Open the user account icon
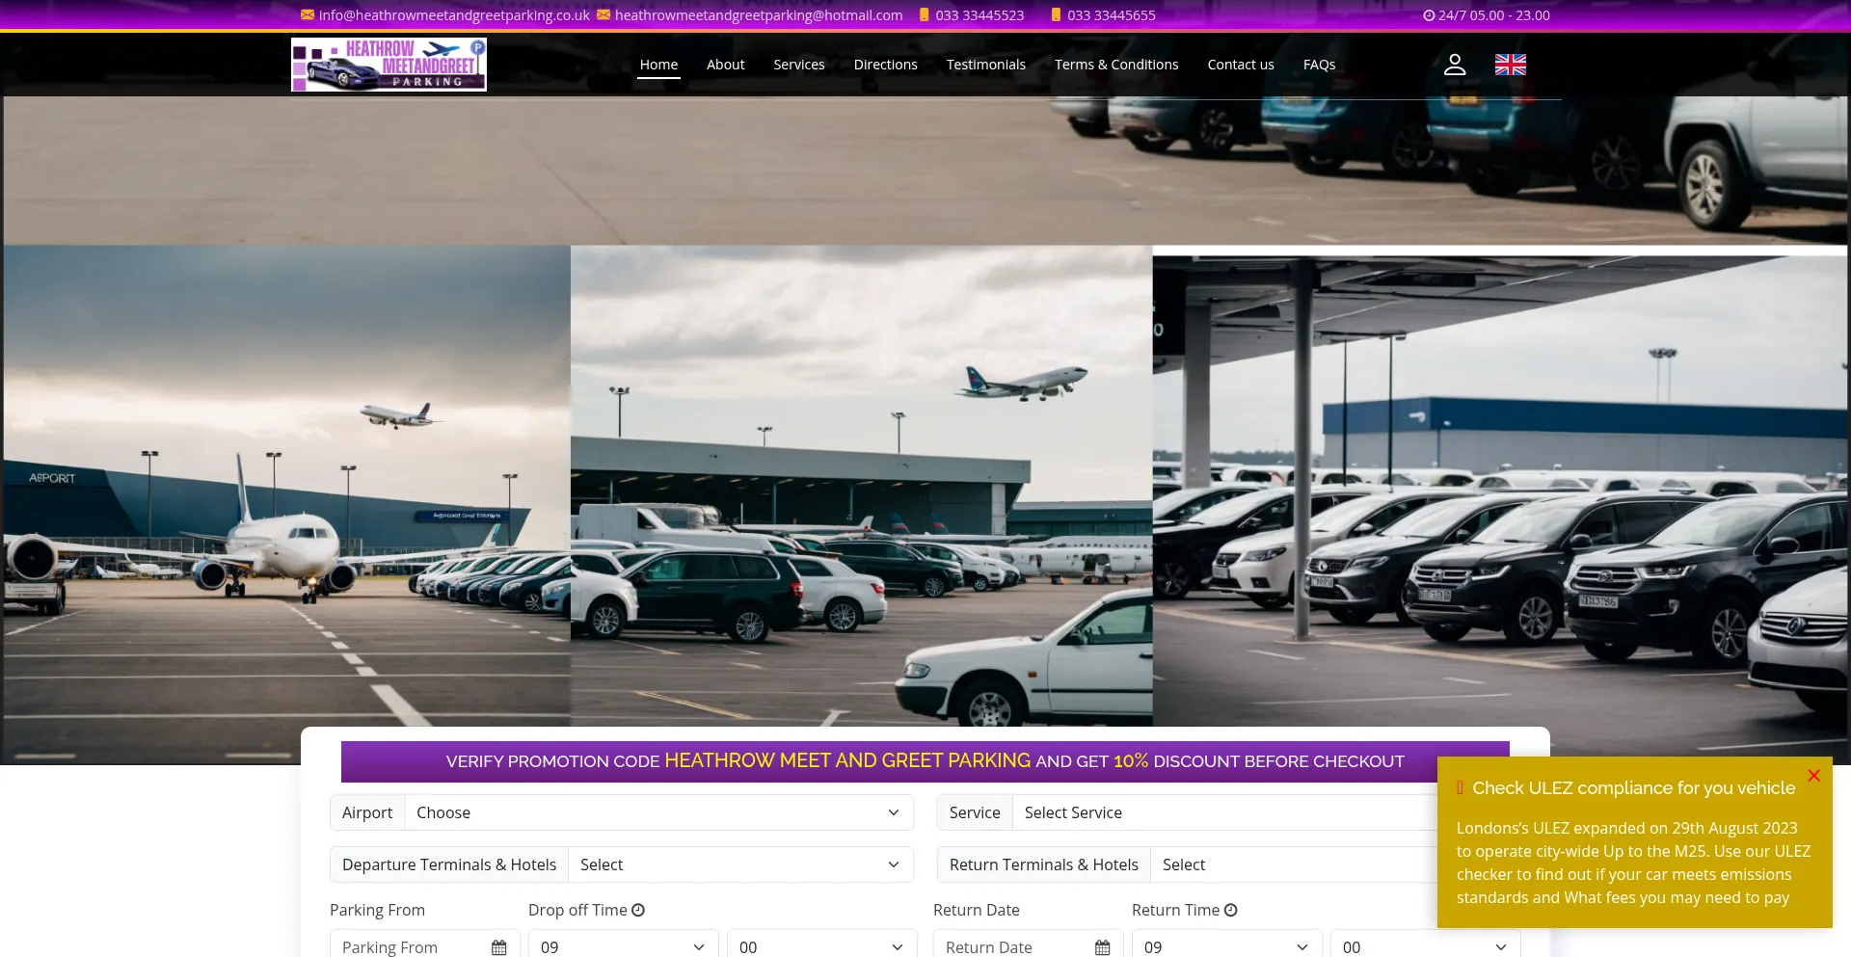Screen dimensions: 1851x957 click(1454, 65)
